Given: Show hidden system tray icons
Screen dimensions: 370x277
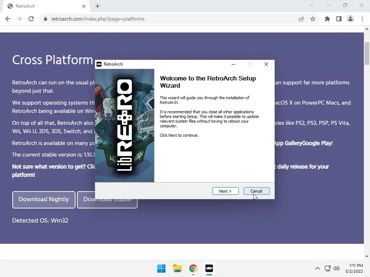Looking at the screenshot, I should click(318, 268).
